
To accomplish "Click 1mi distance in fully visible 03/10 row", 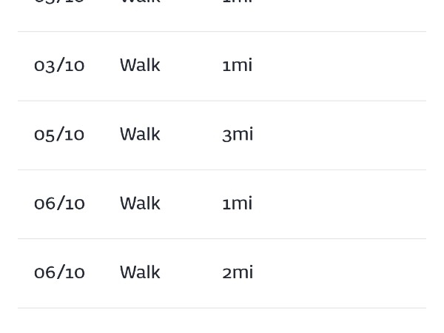I will [237, 65].
